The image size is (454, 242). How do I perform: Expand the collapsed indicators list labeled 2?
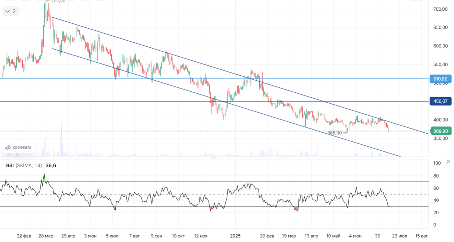10,11
